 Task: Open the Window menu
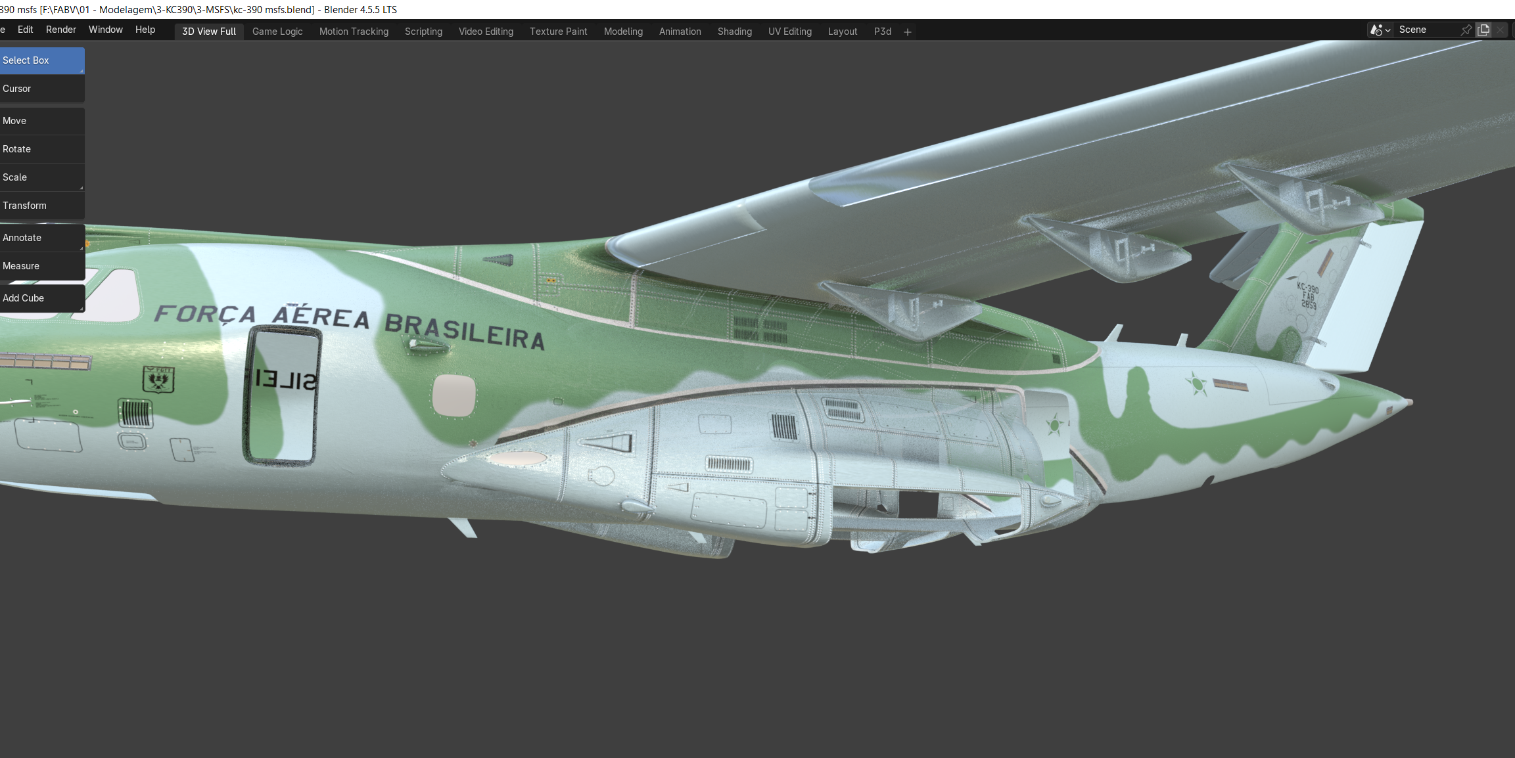tap(106, 30)
